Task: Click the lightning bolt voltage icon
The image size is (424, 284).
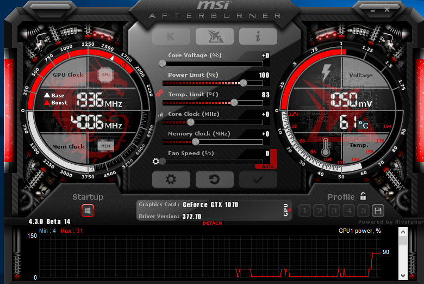Action: coord(326,73)
